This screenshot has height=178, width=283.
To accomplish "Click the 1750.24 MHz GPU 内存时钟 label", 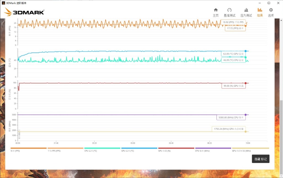I will pyautogui.click(x=229, y=129).
